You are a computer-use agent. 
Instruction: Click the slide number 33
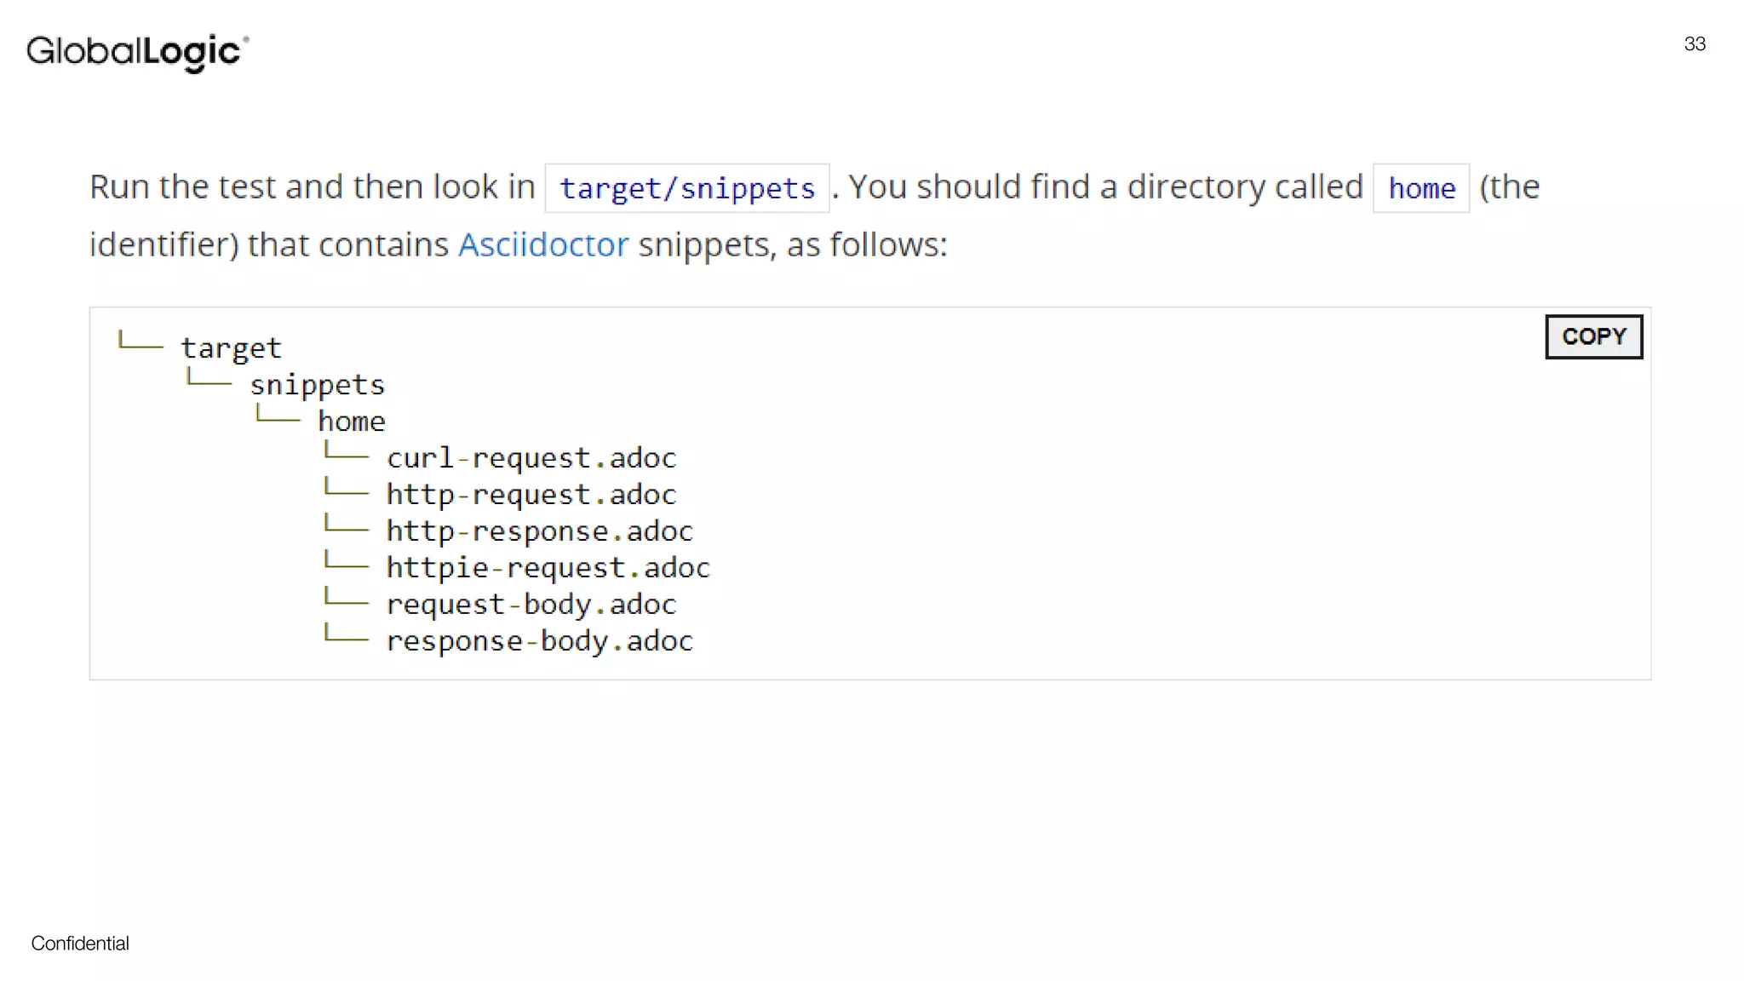tap(1695, 44)
